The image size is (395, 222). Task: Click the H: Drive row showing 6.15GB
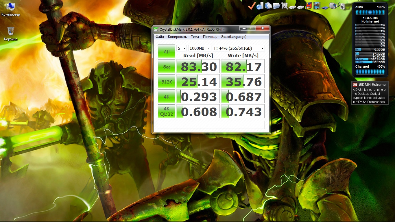pyautogui.click(x=370, y=62)
